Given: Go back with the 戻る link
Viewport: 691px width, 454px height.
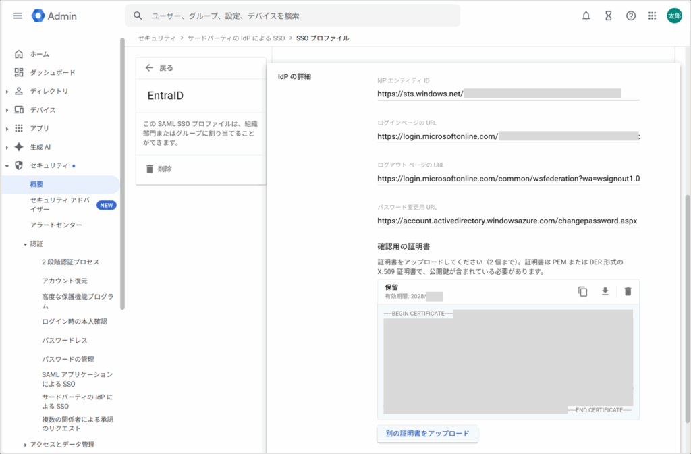Looking at the screenshot, I should tap(159, 67).
